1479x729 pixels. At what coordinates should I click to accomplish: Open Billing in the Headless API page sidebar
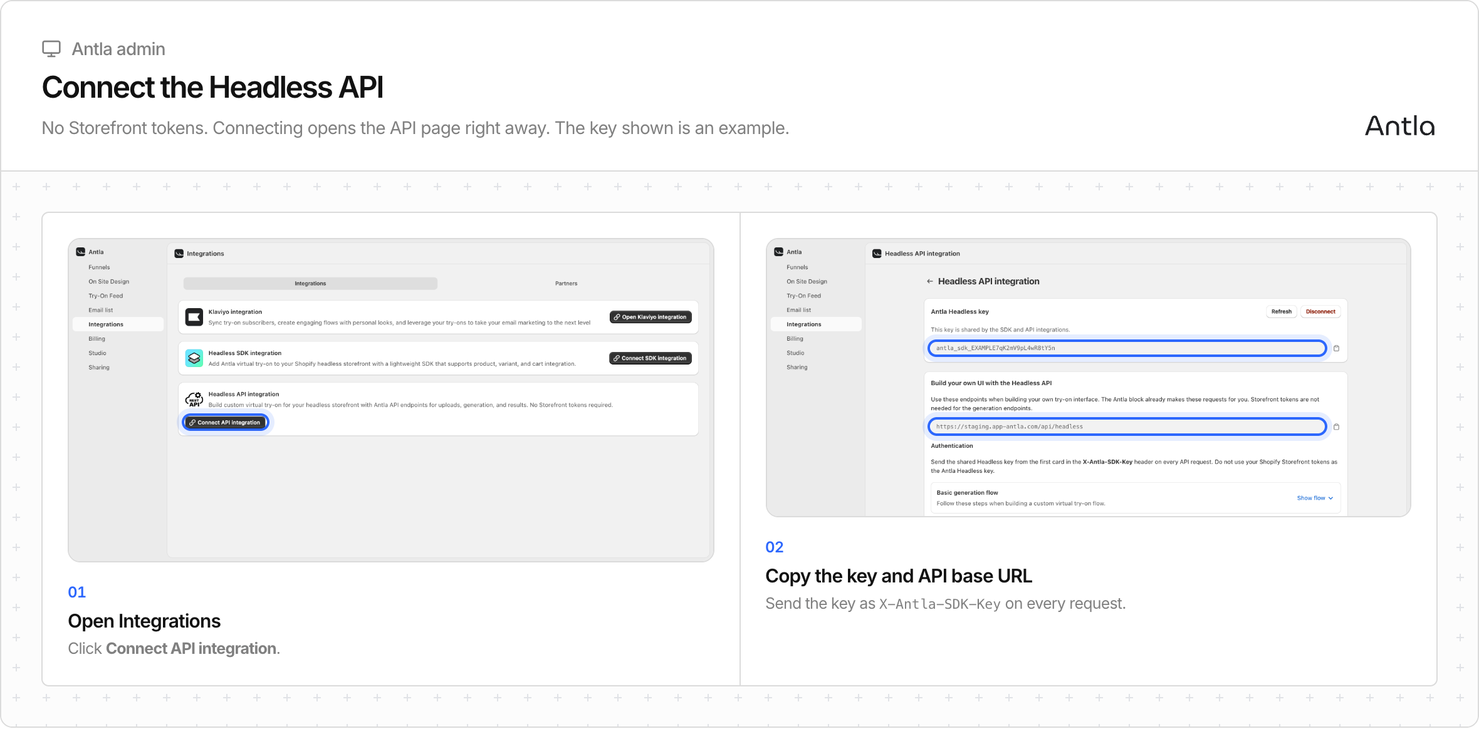(x=795, y=339)
